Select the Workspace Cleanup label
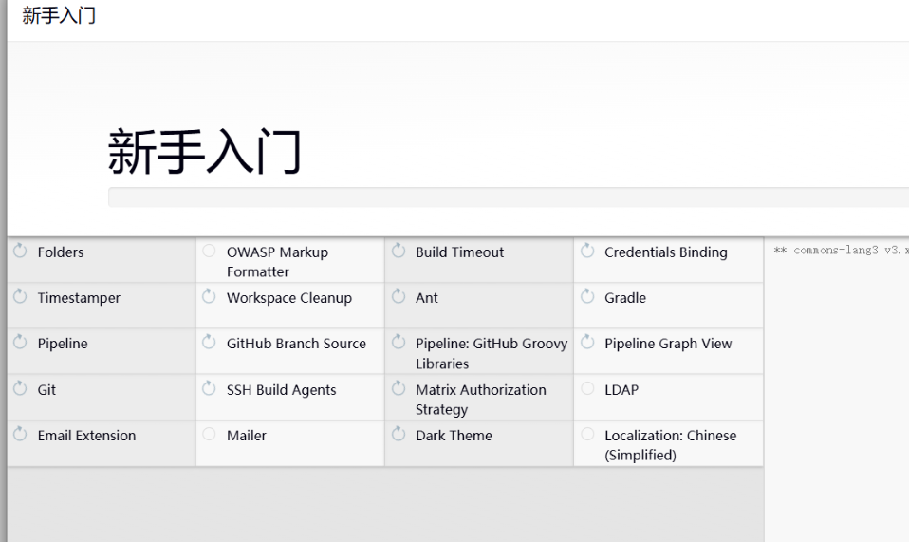The height and width of the screenshot is (542, 909). pyautogui.click(x=289, y=299)
